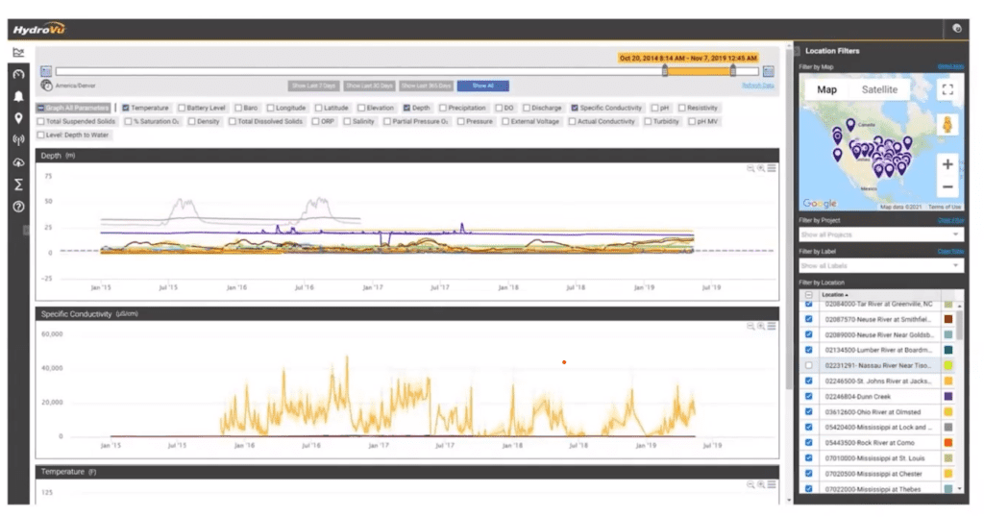This screenshot has height=517, width=984.
Task: Open the dashboard gauge sidebar icon
Action: tap(18, 74)
